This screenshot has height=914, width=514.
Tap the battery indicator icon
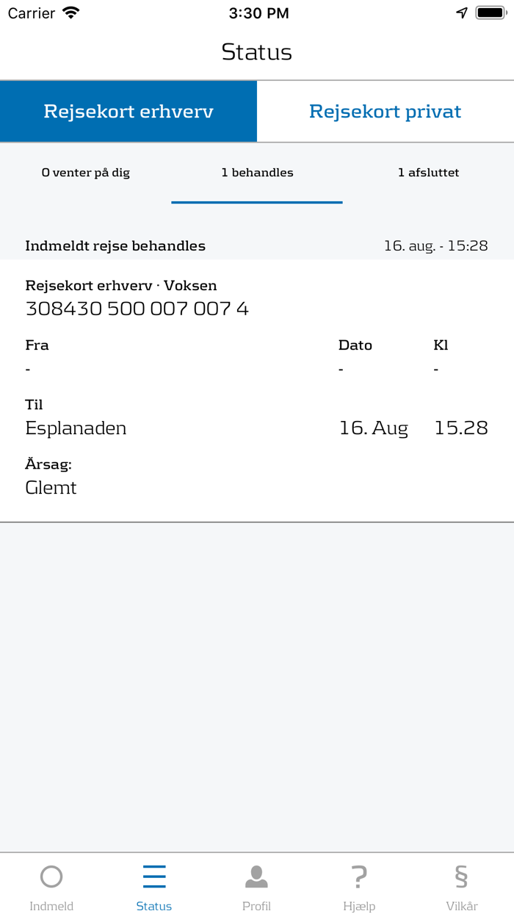491,12
